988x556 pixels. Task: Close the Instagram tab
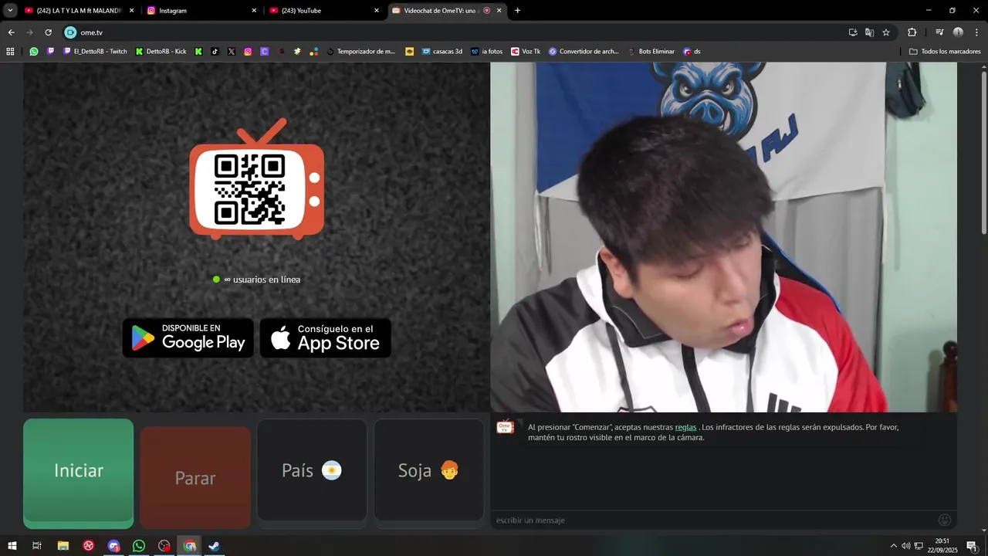point(254,11)
